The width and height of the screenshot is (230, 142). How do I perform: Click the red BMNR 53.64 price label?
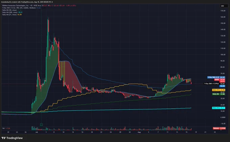tap(220, 80)
